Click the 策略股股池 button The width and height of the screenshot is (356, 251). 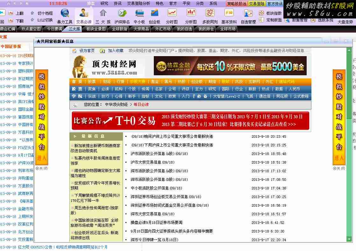click(x=237, y=4)
